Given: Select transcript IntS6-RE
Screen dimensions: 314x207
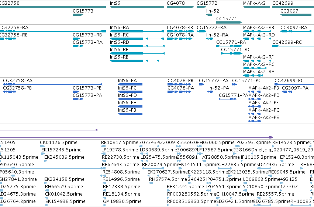Looking at the screenshot, I should point(137,53).
